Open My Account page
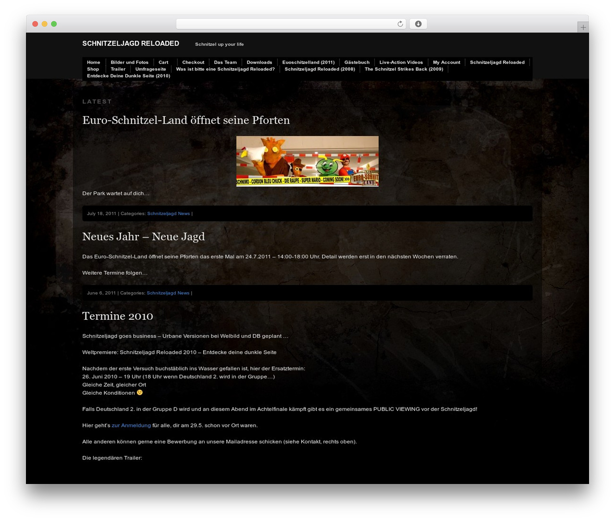Viewport: 615px width, 521px height. click(446, 62)
